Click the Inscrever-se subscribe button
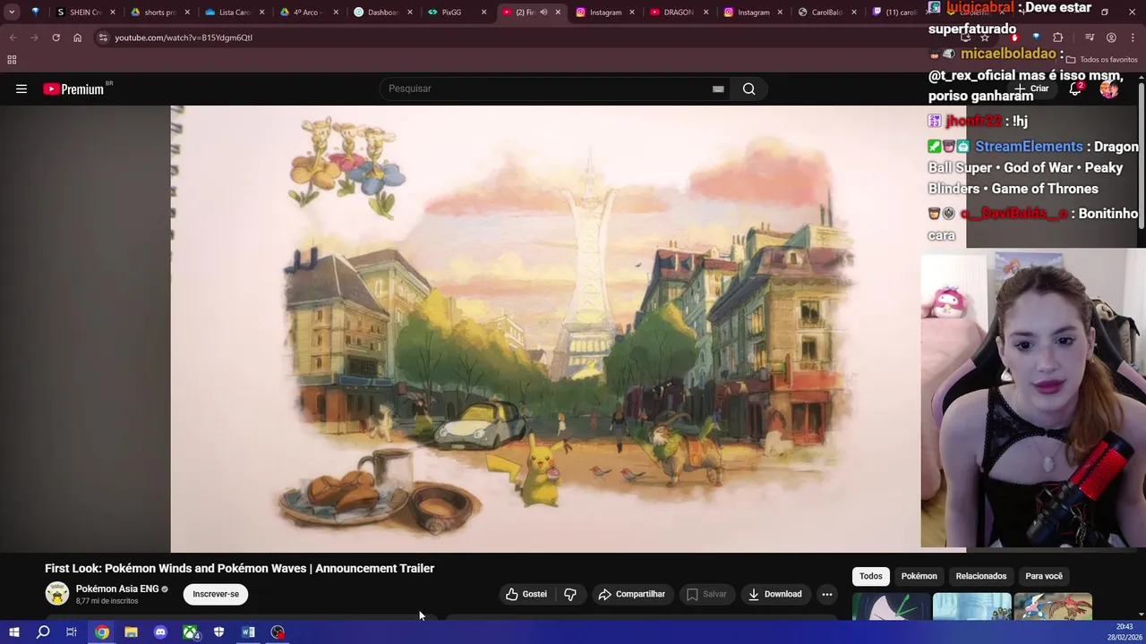 [216, 594]
